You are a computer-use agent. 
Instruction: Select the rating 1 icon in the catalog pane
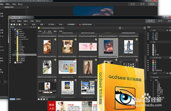153,45
